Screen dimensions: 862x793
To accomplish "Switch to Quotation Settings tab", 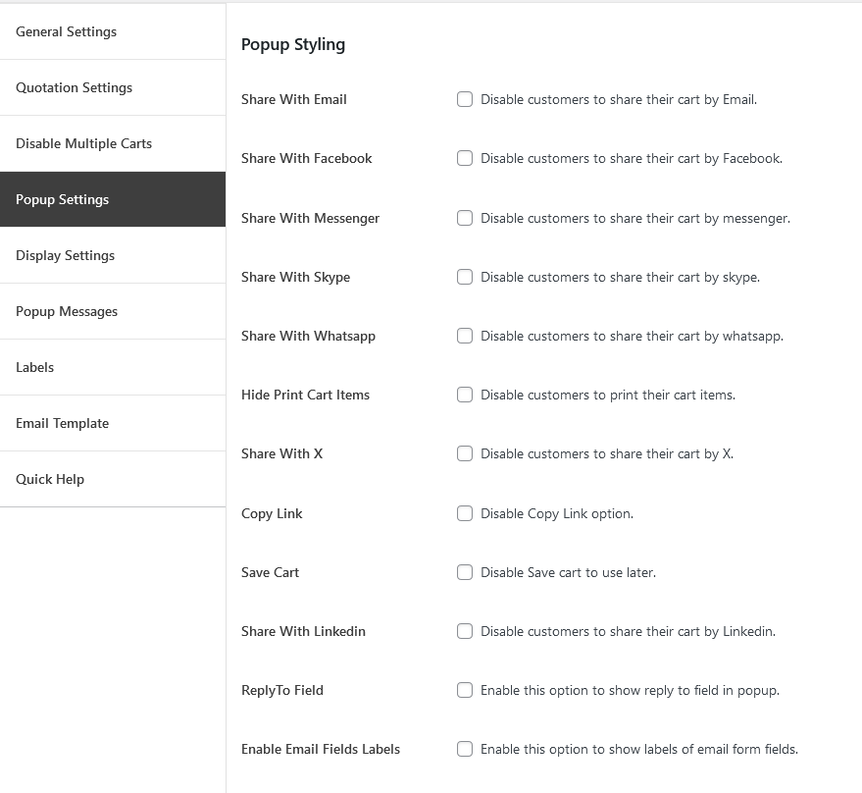I will click(x=113, y=87).
